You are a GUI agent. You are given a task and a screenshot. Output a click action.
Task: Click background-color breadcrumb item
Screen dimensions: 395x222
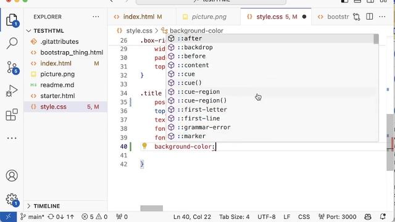(196, 31)
